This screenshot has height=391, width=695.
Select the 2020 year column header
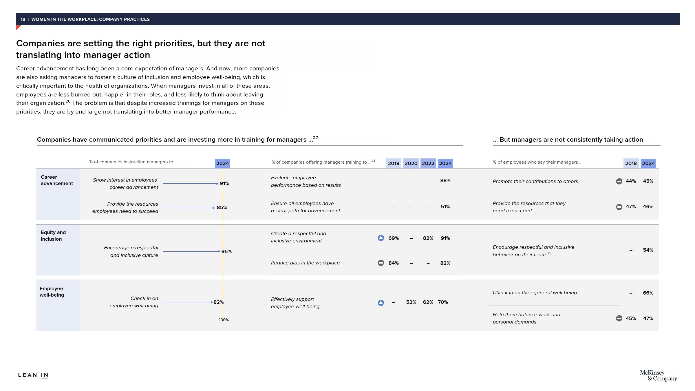click(x=411, y=163)
